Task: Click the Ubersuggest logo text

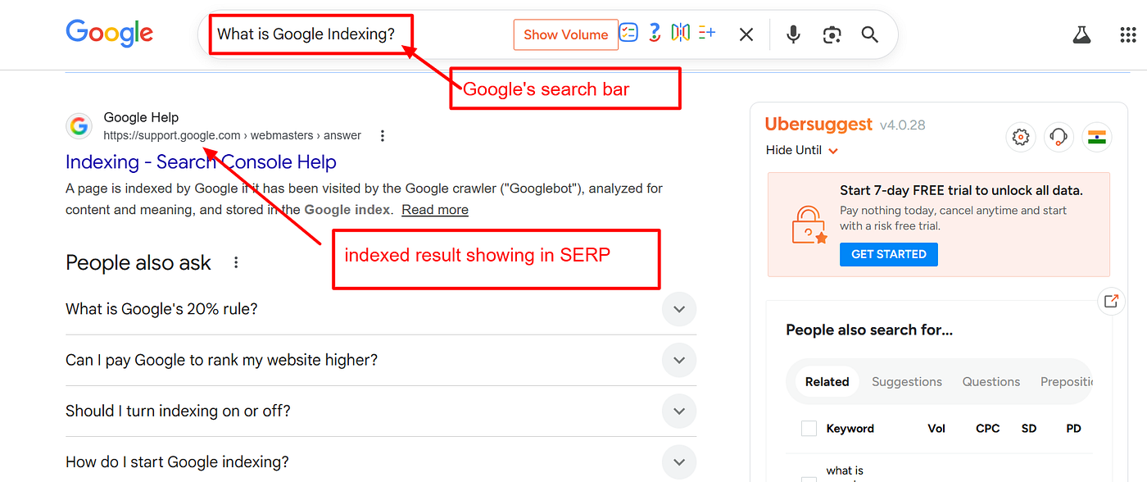Action: pos(818,124)
